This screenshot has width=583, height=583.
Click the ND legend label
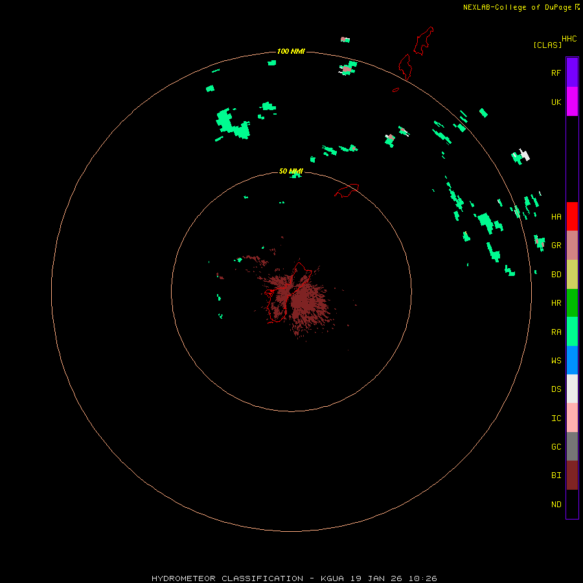[x=556, y=504]
